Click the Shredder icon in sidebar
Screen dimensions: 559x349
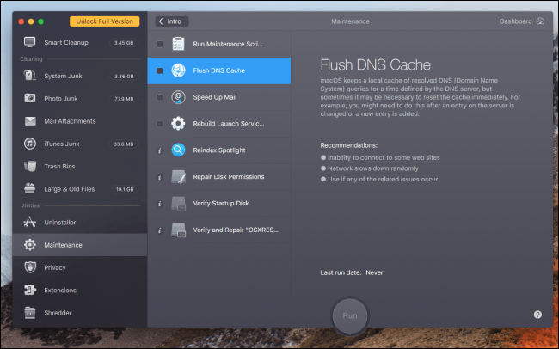30,313
